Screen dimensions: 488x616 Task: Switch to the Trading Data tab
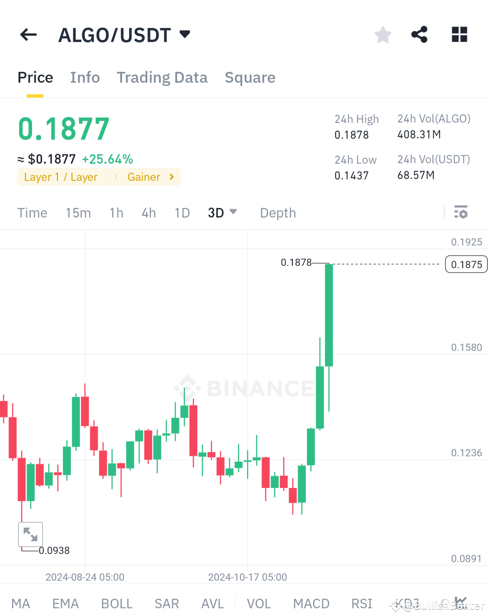[162, 77]
